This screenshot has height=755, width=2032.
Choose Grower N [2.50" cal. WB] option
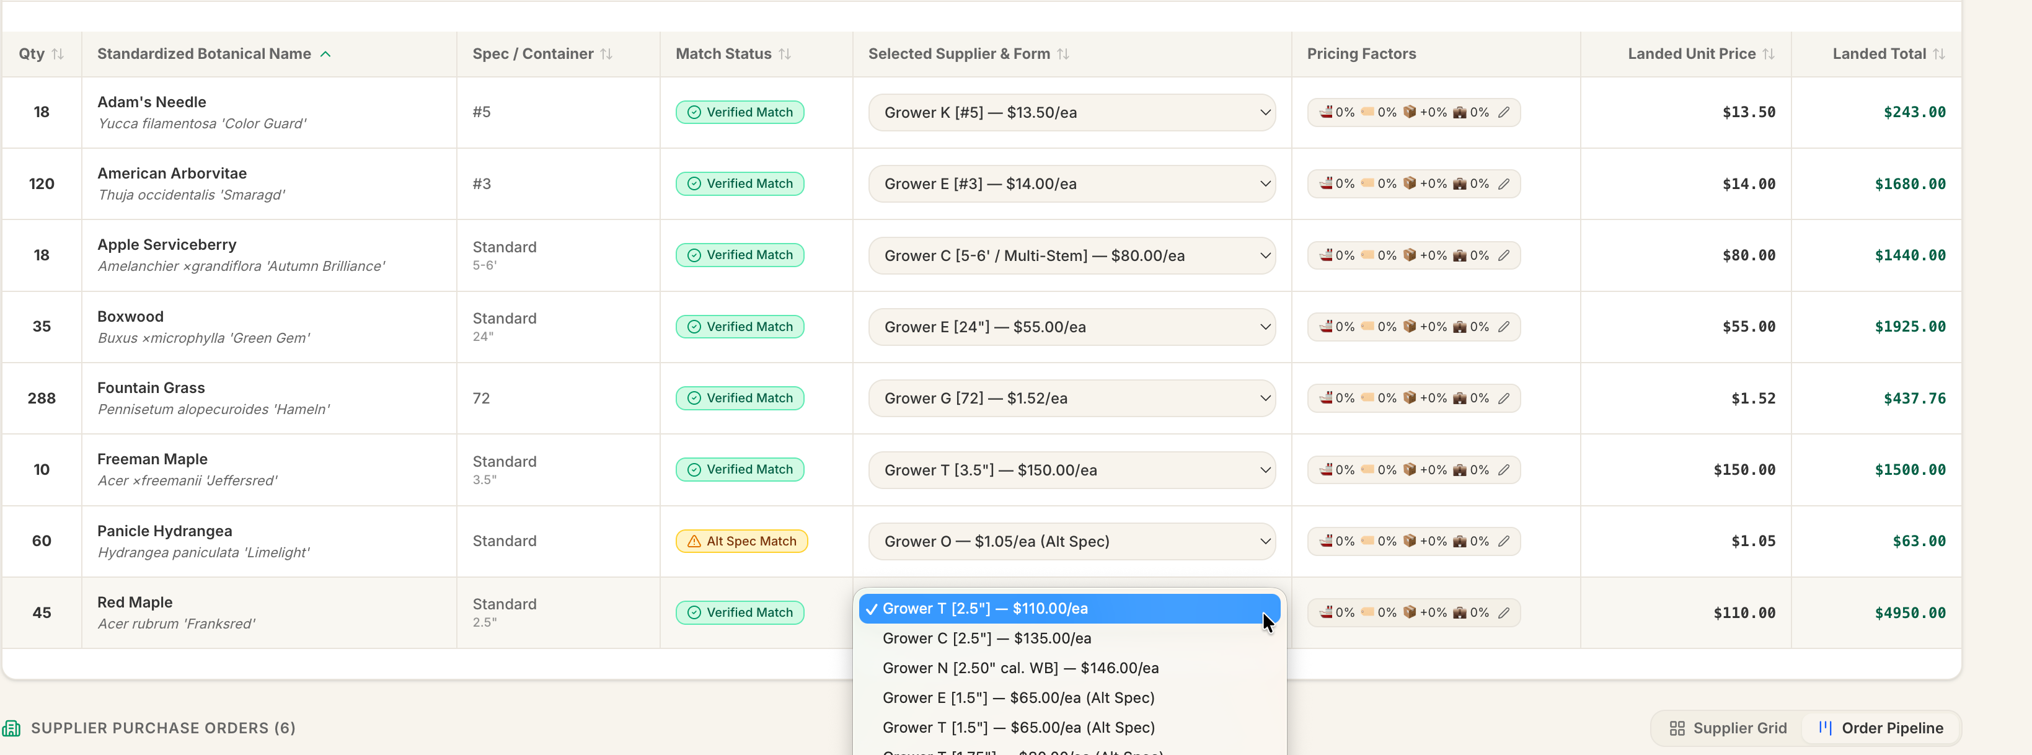click(x=1069, y=668)
